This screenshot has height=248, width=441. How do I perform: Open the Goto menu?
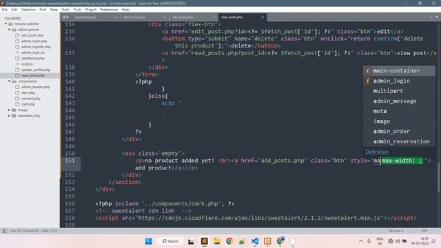click(x=65, y=10)
